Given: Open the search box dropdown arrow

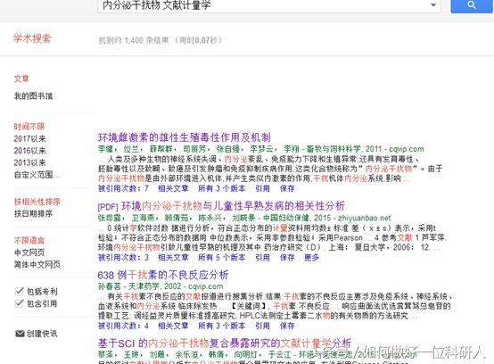Looking at the screenshot, I should [433, 5].
